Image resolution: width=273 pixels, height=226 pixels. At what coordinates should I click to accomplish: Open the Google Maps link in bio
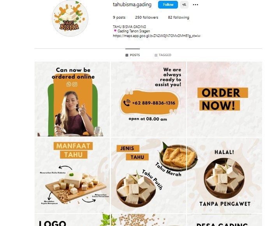(157, 36)
